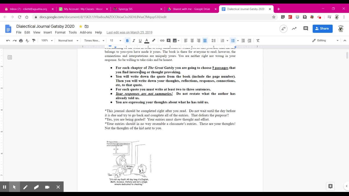The image size is (349, 196).
Task: Open the font size dropdown
Action: [115, 41]
